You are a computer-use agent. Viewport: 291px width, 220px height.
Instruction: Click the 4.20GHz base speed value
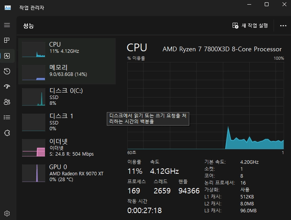click(x=250, y=162)
